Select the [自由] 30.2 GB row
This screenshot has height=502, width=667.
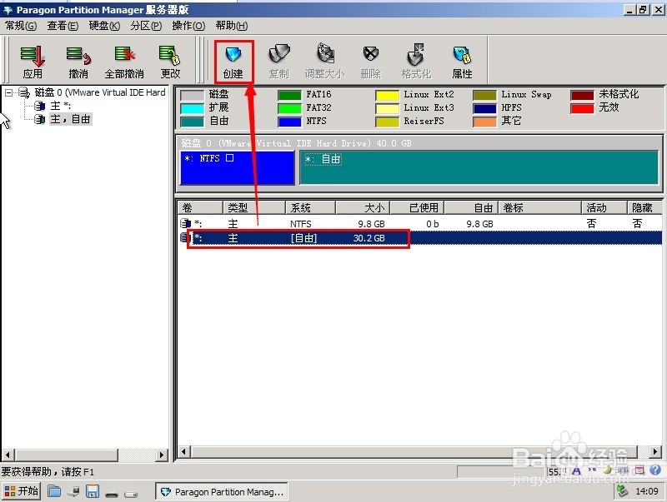coord(420,238)
